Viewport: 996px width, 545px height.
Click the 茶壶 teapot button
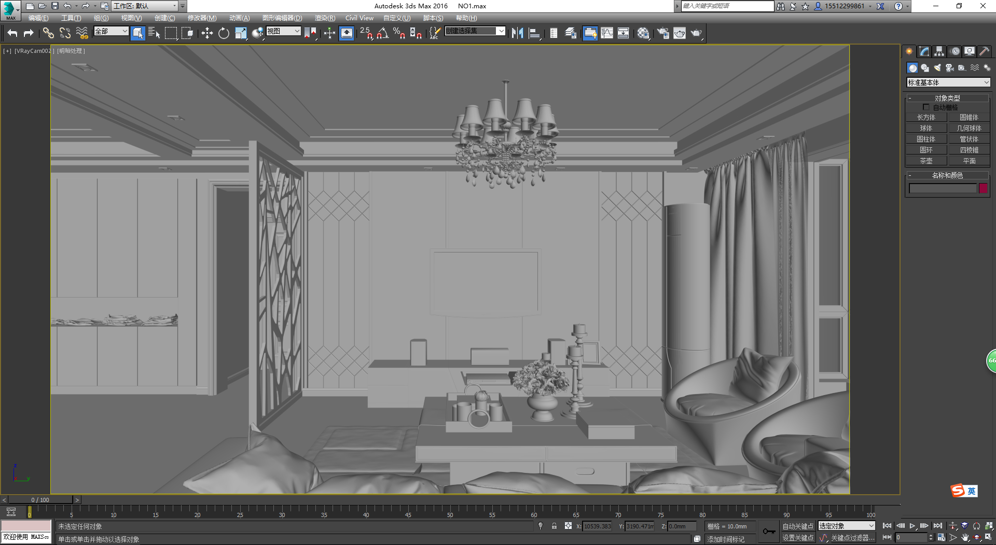[x=926, y=161]
